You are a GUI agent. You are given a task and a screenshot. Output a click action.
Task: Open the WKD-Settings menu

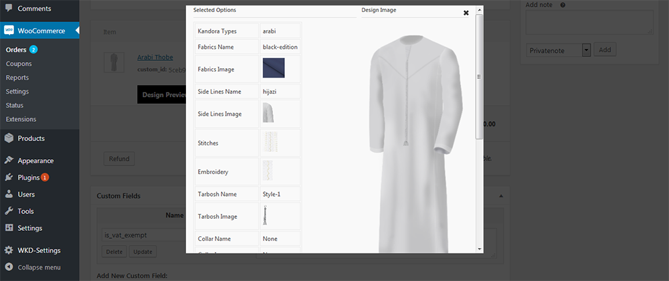[39, 250]
